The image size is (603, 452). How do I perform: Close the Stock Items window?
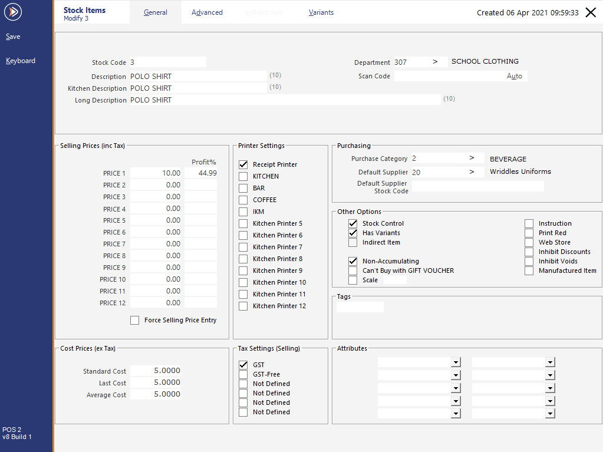coord(591,12)
